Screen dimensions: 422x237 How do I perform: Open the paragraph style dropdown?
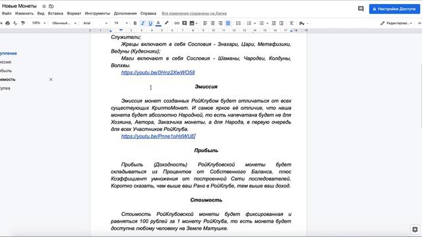click(64, 23)
